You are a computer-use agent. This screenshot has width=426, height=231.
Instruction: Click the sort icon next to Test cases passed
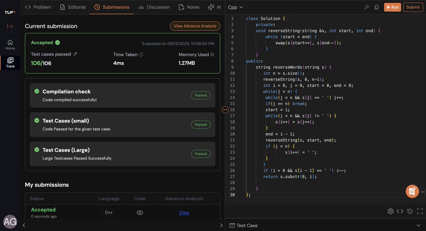click(x=75, y=54)
